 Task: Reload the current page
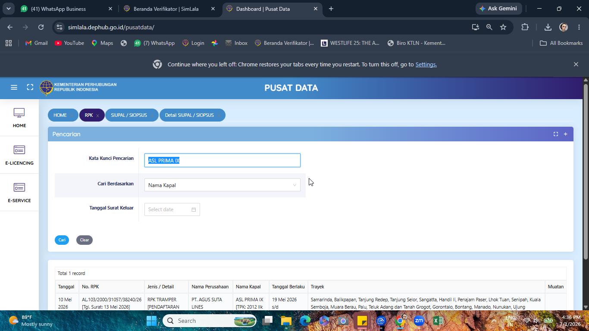pyautogui.click(x=41, y=27)
